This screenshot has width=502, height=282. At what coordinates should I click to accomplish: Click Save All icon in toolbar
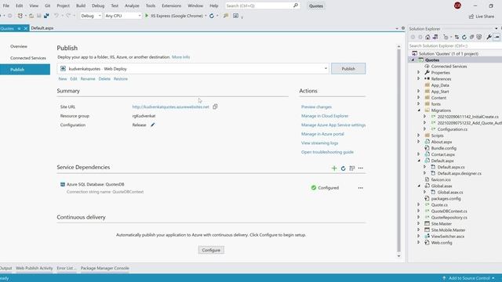(x=46, y=16)
